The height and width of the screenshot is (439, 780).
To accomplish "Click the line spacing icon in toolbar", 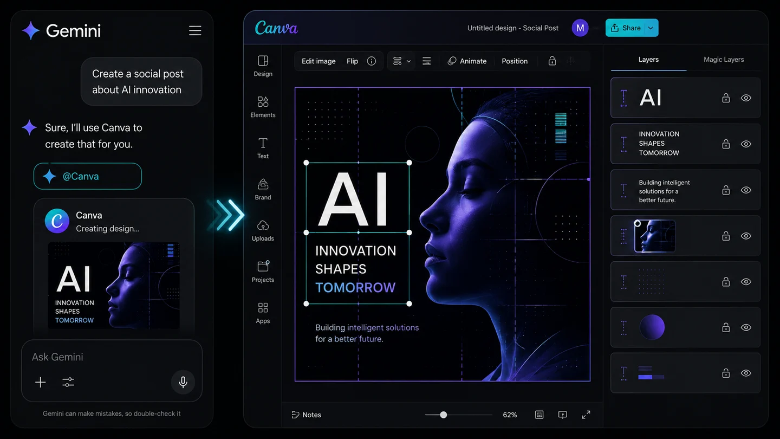I will 427,61.
